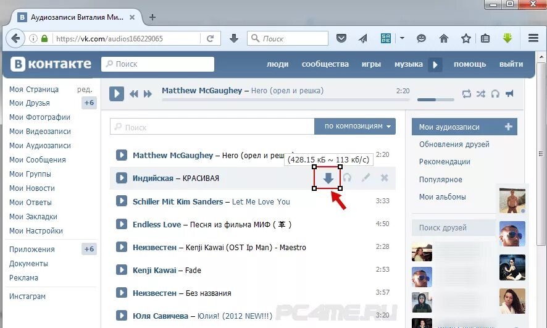Click ред. next to Моя Страница
547x328 pixels.
tap(85, 90)
